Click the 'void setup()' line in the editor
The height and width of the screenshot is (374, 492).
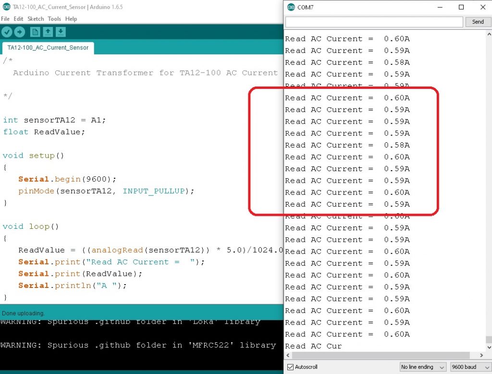click(33, 155)
